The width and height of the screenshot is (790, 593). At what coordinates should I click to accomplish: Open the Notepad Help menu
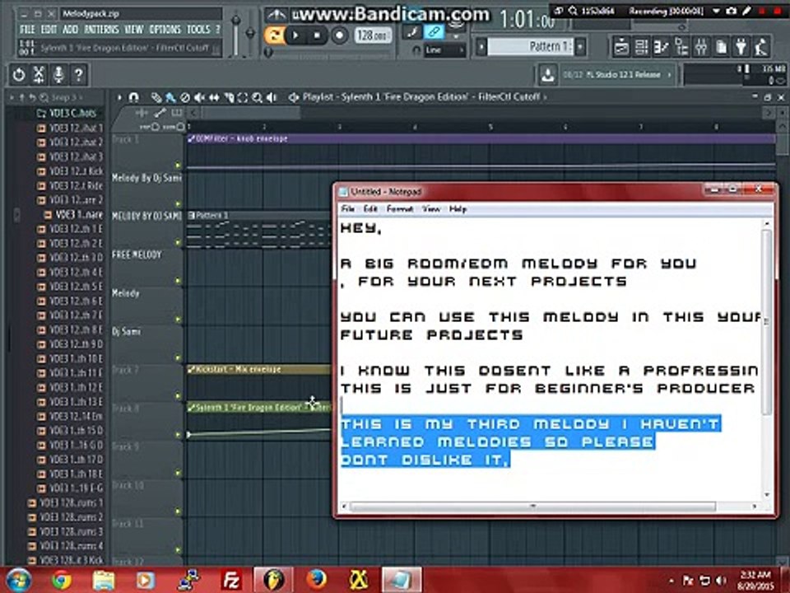click(458, 208)
